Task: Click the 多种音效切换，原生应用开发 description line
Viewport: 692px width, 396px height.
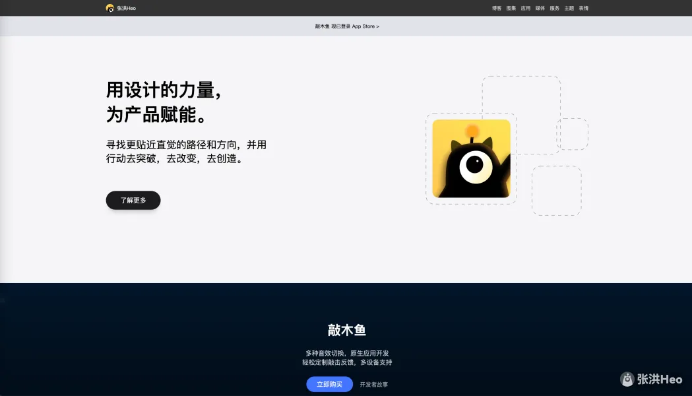Action: click(x=348, y=353)
